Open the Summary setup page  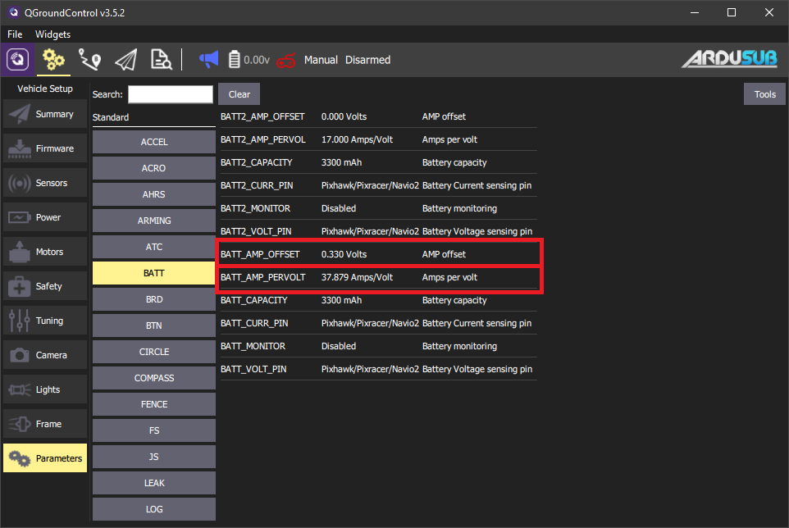click(x=45, y=114)
